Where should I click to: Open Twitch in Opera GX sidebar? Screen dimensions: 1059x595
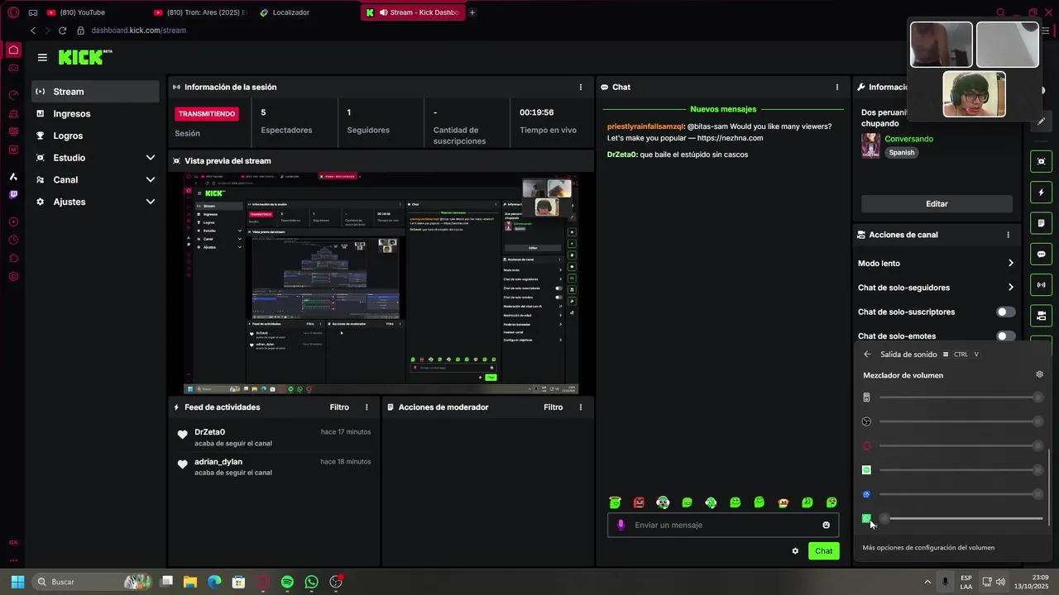[x=13, y=195]
